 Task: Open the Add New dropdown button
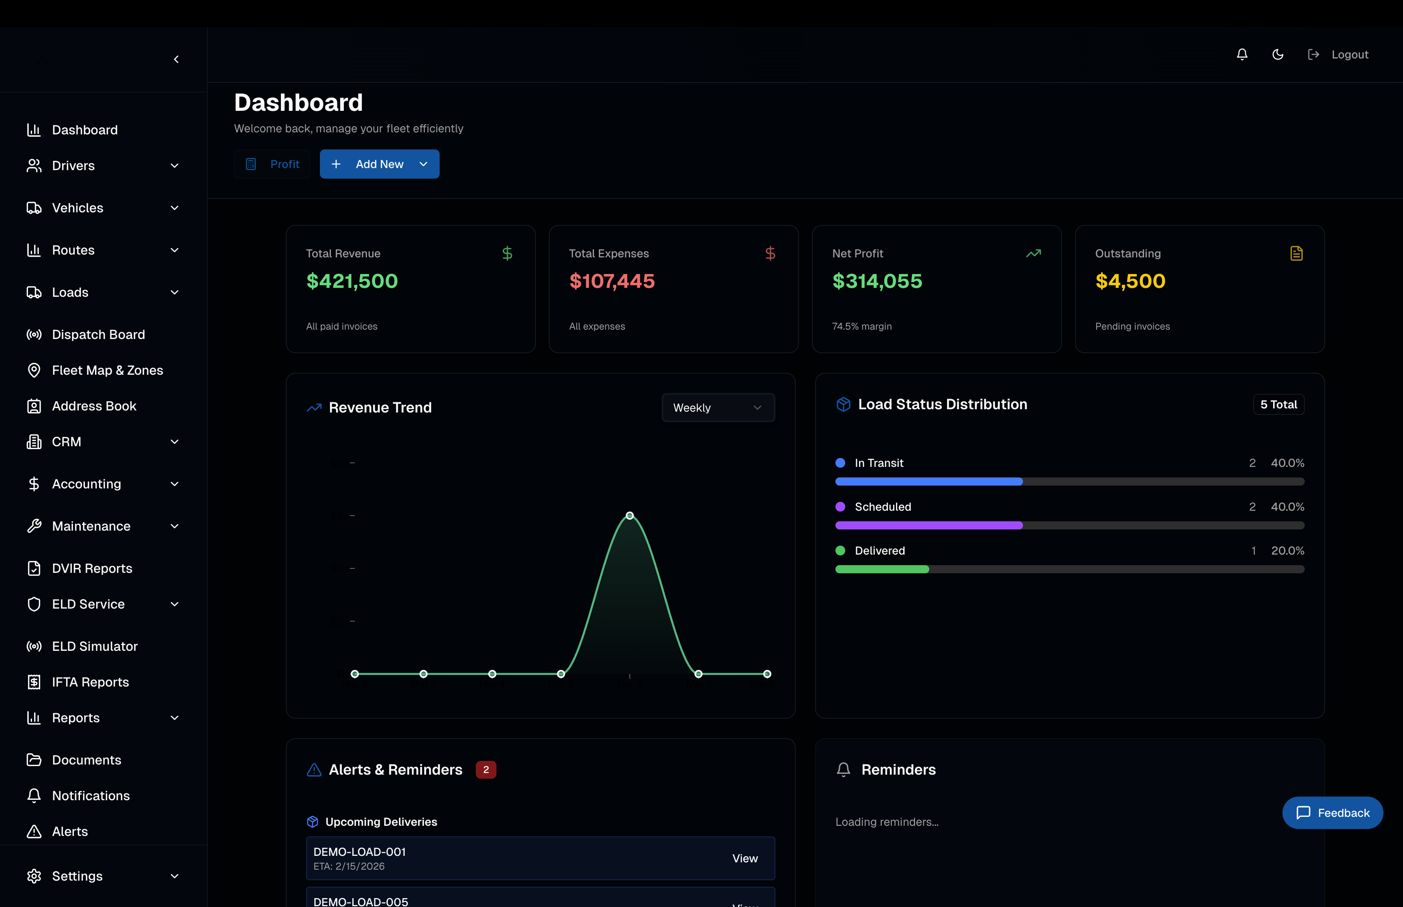[x=379, y=164]
